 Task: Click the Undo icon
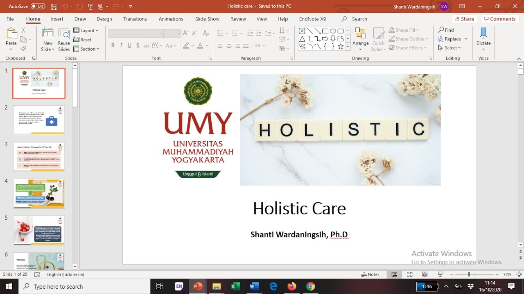(x=65, y=7)
